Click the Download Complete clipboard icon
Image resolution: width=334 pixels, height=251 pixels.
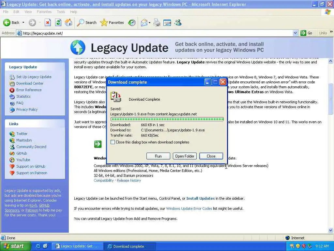pos(116,97)
